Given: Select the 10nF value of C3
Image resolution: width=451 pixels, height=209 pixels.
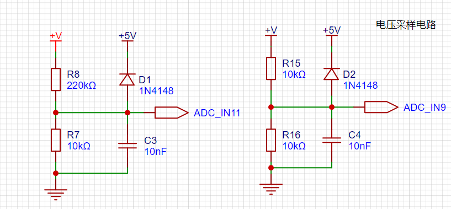Looking at the screenshot, I should click(x=156, y=151).
